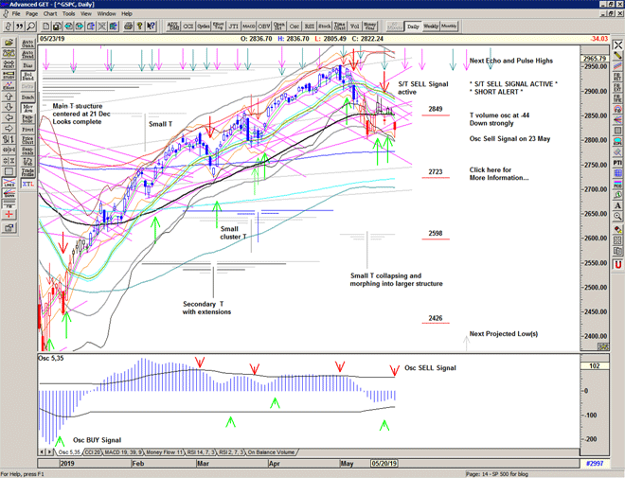Switch to the Weekly timeframe
This screenshot has width=625, height=478.
pyautogui.click(x=430, y=27)
